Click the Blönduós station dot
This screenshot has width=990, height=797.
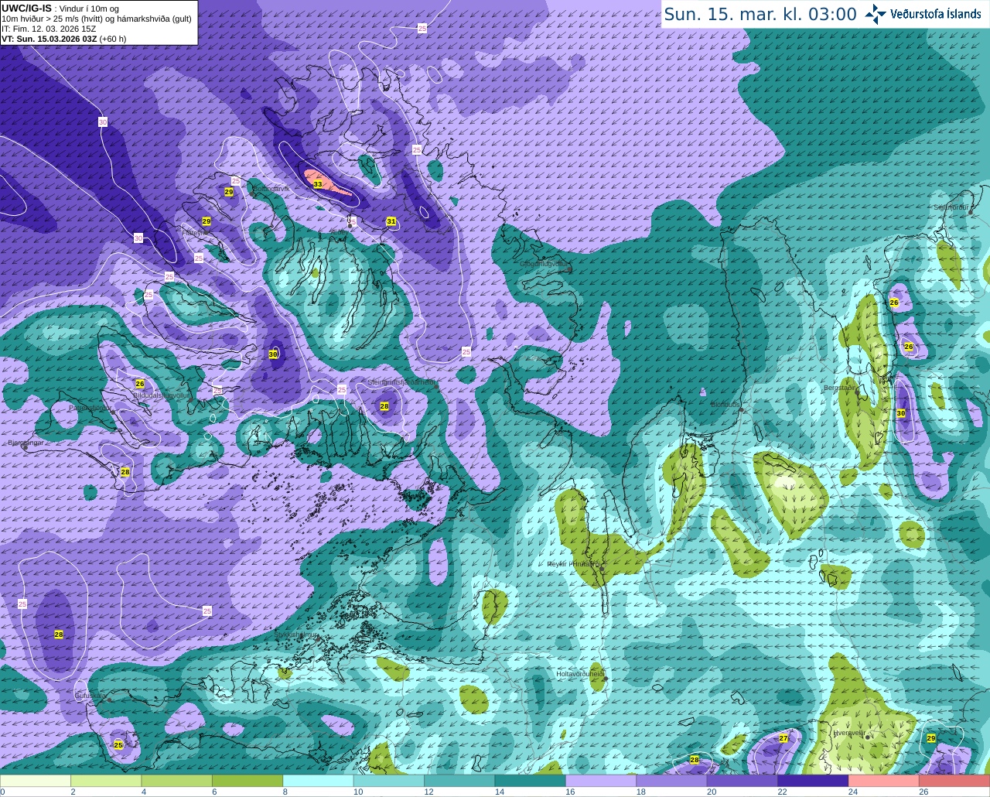[741, 409]
